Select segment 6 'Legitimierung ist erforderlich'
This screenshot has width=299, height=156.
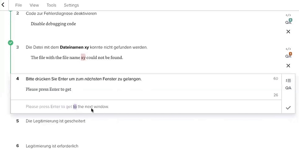click(52, 146)
